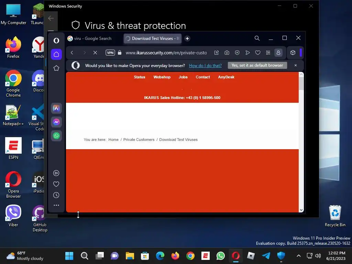Toggle the VPN badge in address bar
The width and height of the screenshot is (352, 264).
pyautogui.click(x=110, y=53)
